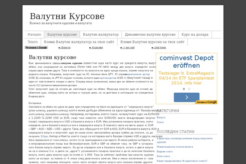Open the Валута category link
The height and width of the screenshot is (164, 246).
[x=161, y=118]
